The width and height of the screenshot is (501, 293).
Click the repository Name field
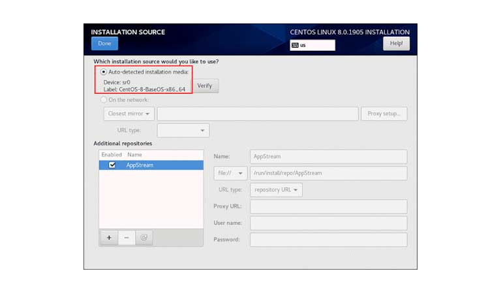coord(329,156)
